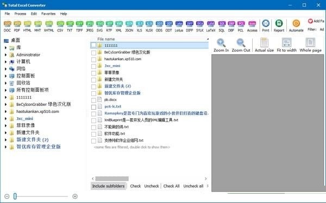The width and height of the screenshot is (326, 203).
Task: Select the XLS format icon
Action: point(139,26)
